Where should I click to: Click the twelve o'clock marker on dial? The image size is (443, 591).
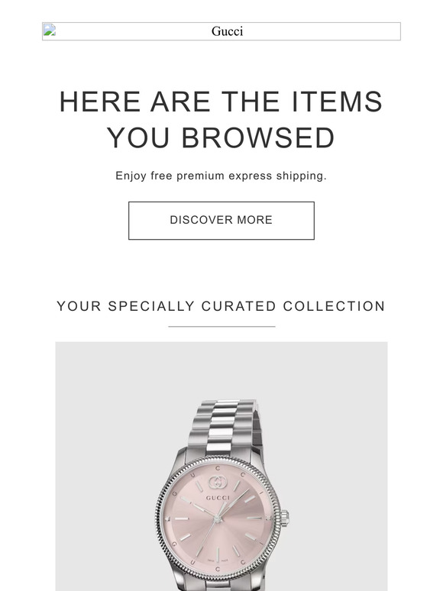pyautogui.click(x=218, y=468)
